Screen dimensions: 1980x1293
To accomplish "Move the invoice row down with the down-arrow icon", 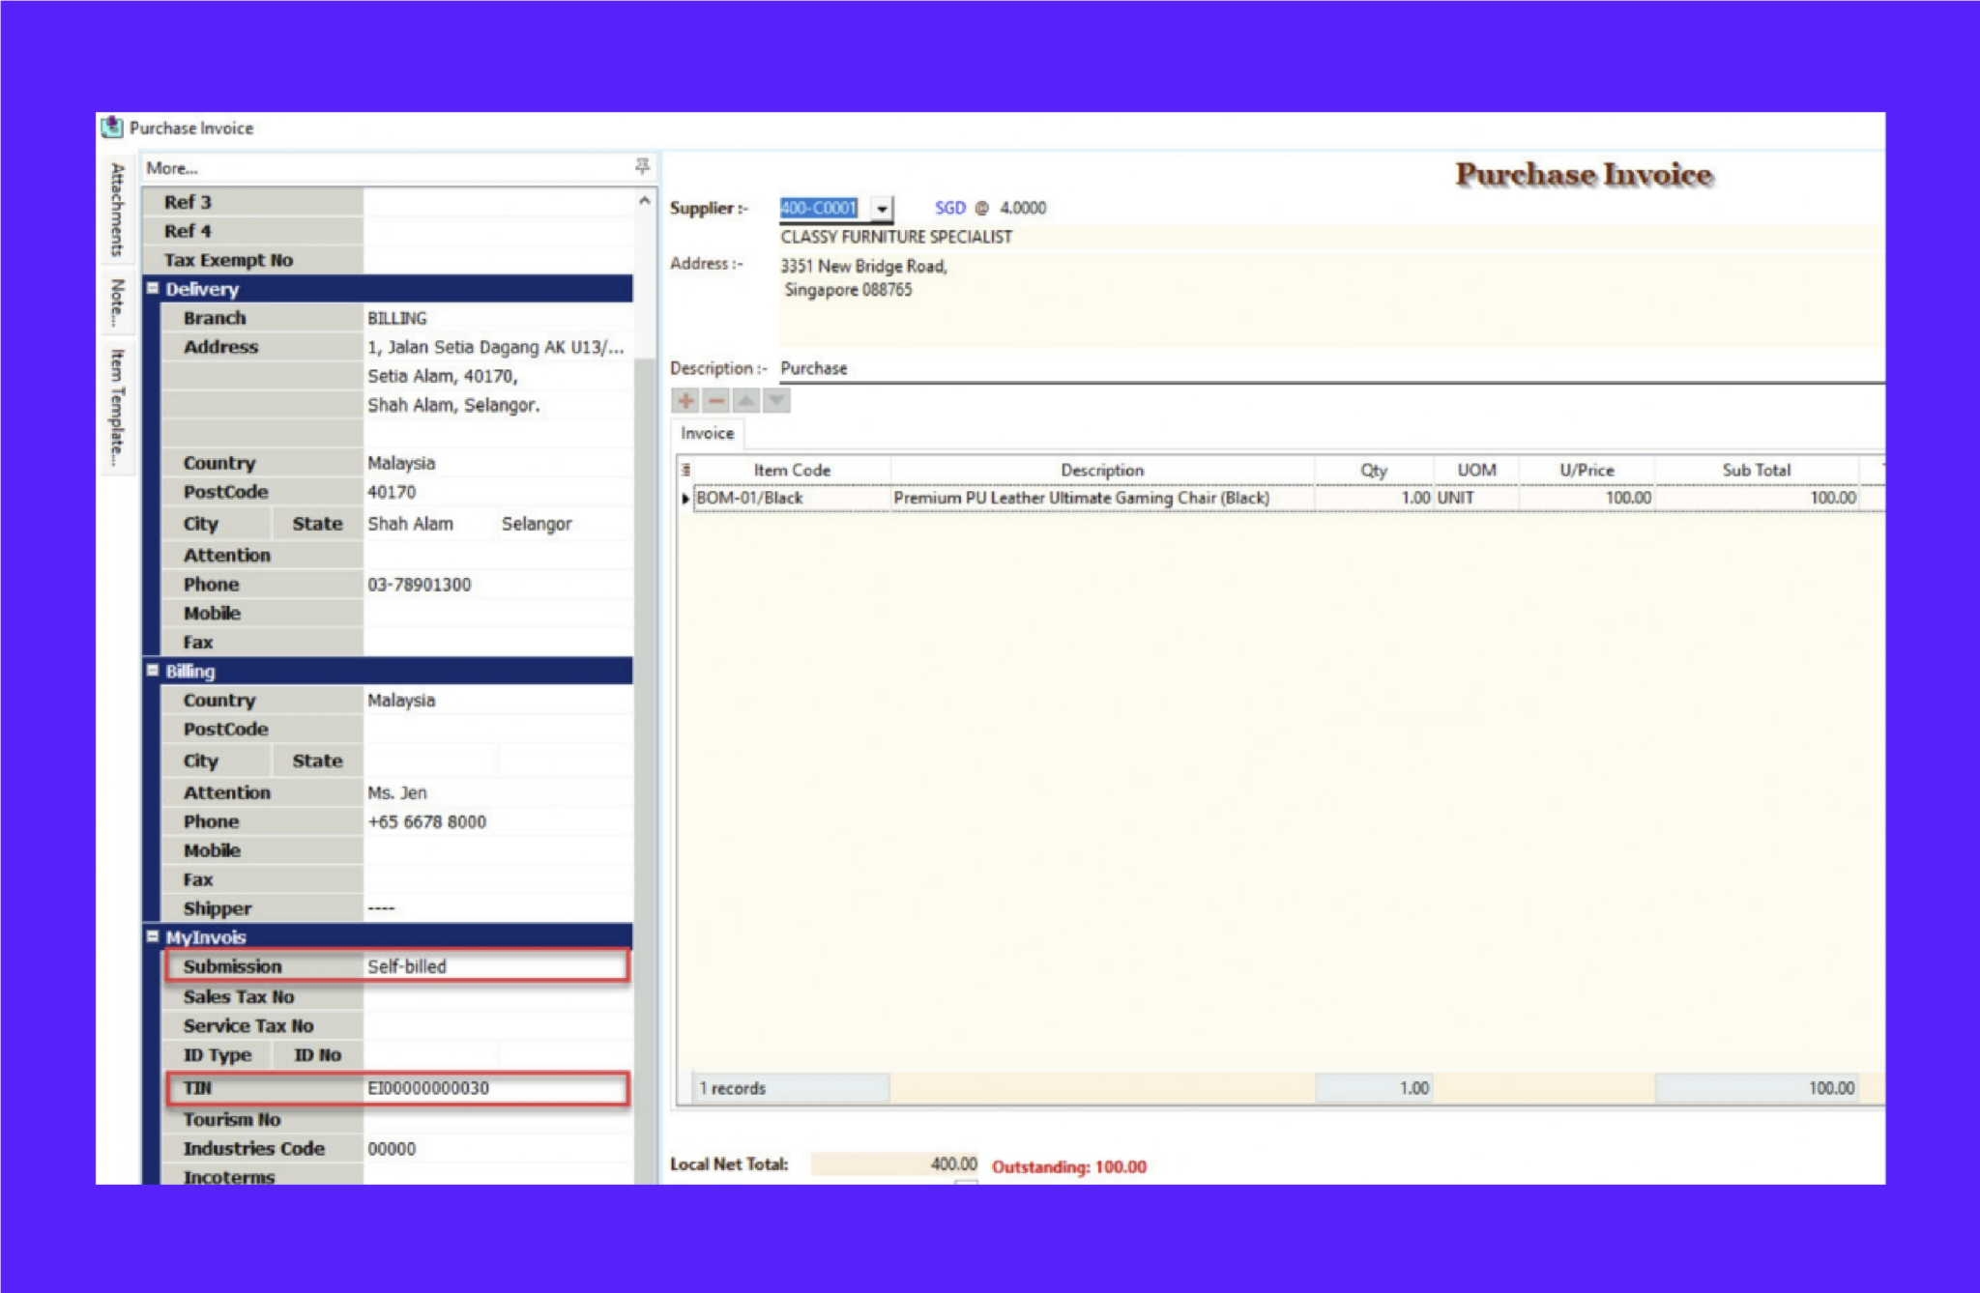I will pyautogui.click(x=774, y=399).
